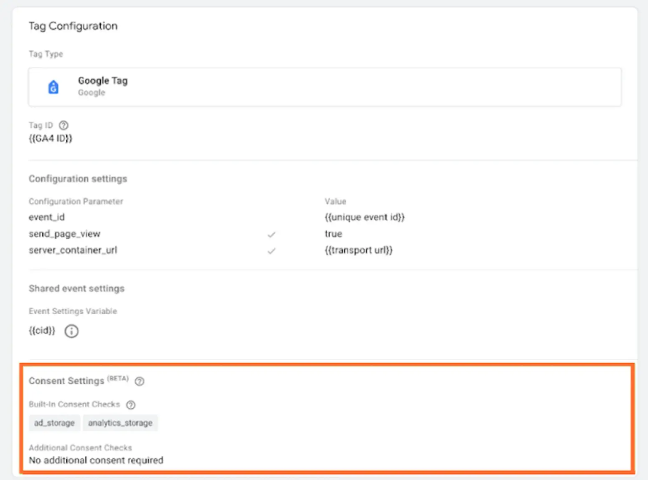Click the {{unique event id}} value
The image size is (648, 480).
click(x=365, y=217)
